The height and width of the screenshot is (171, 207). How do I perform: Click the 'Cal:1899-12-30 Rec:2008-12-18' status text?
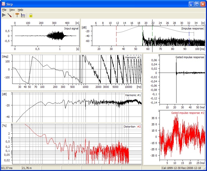point(181,168)
